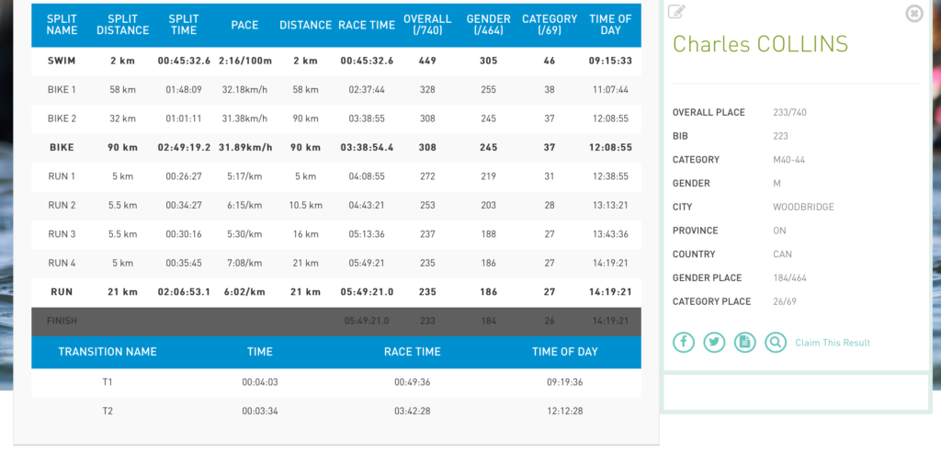Click the Charles COLLINS name heading
The image size is (941, 451).
tap(760, 44)
